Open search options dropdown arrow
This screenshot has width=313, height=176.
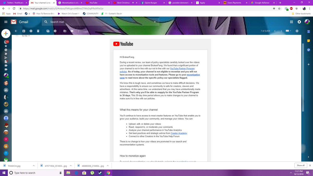pos(155,22)
